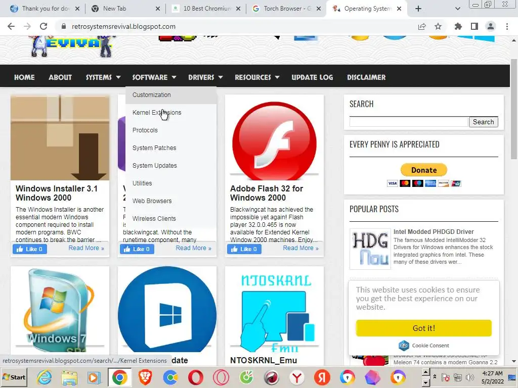The height and width of the screenshot is (388, 518).
Task: Launch Brave browser from taskbar
Action: (145, 377)
